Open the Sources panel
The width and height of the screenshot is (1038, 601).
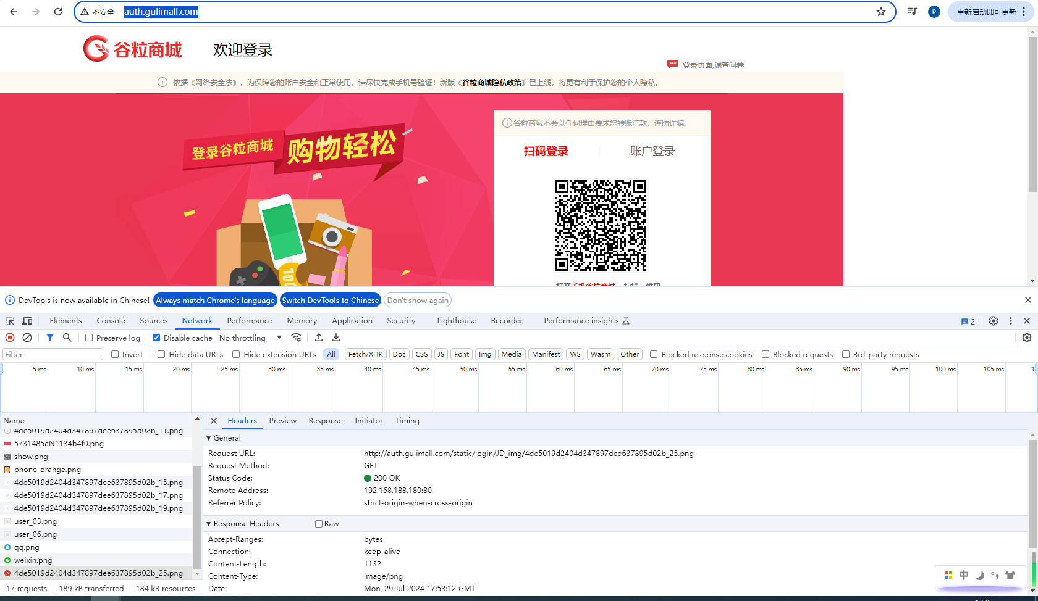point(153,321)
